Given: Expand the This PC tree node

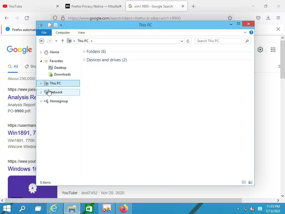Looking at the screenshot, I should click(41, 83).
